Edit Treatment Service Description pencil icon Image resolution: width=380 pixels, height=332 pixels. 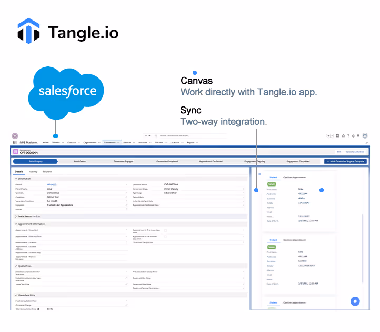click(x=243, y=288)
